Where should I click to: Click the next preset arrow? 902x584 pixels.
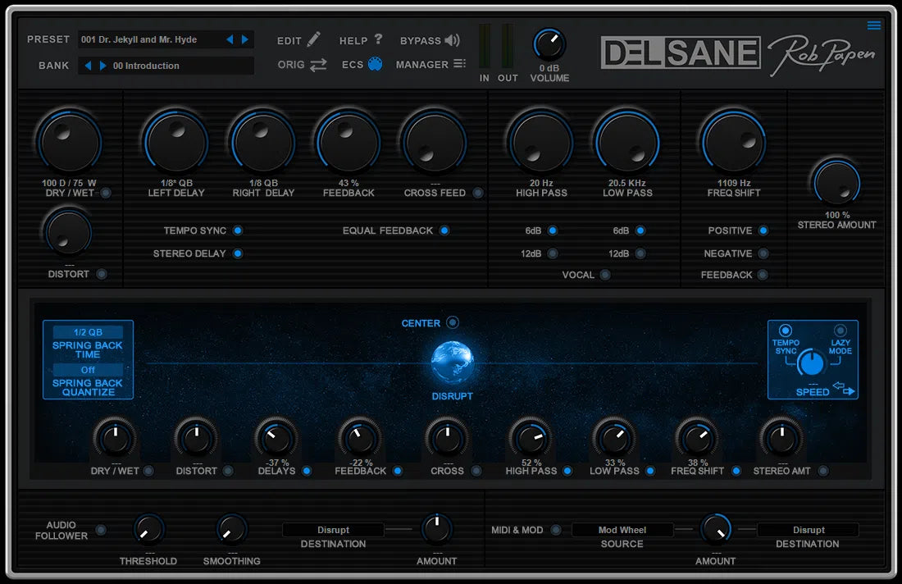click(244, 38)
